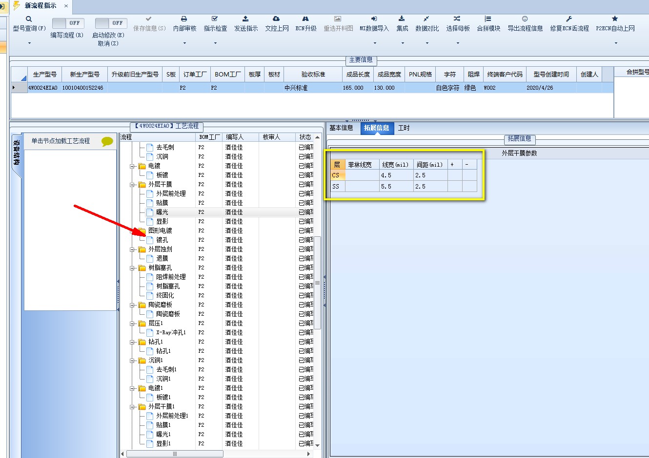Image resolution: width=649 pixels, height=458 pixels.
Task: Click the P2ECN自动上网 star icon
Action: pyautogui.click(x=615, y=19)
